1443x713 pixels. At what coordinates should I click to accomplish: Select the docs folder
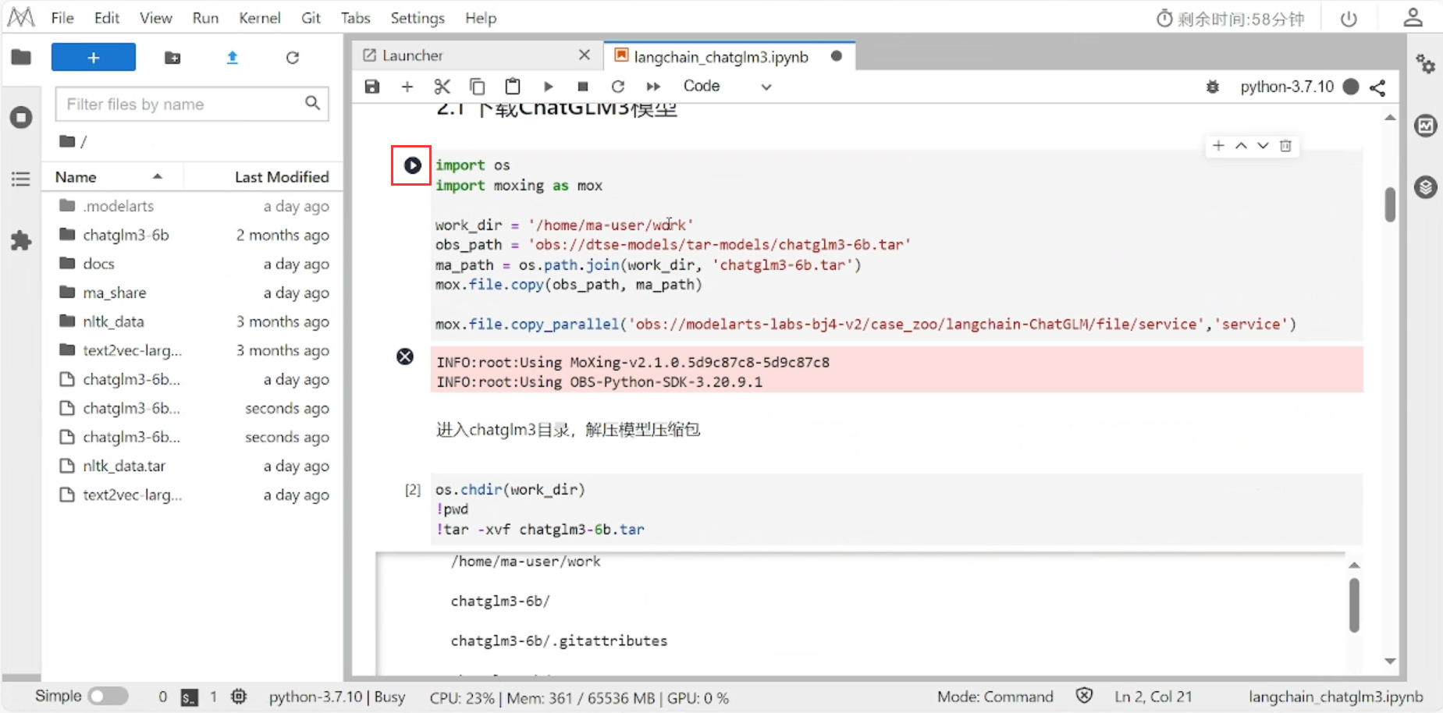tap(194, 264)
